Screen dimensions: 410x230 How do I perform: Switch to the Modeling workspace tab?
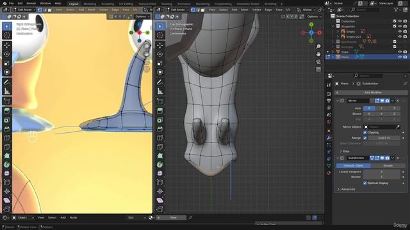click(x=90, y=4)
